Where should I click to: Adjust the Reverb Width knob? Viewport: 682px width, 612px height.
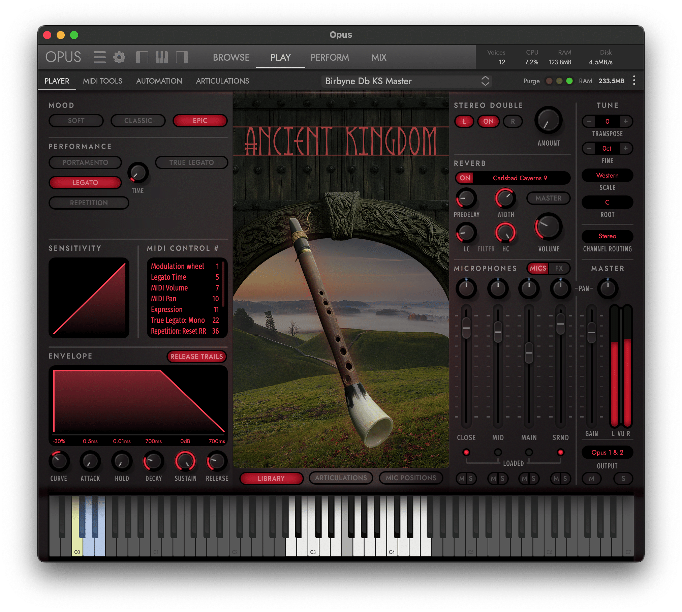[505, 198]
